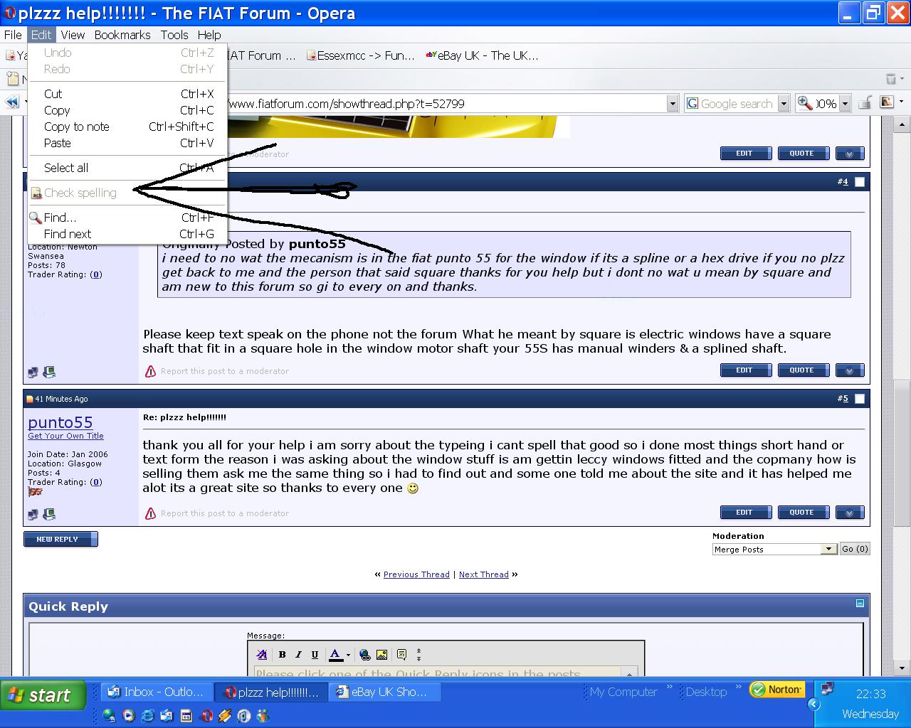Click the Wrap Quote tags icon
This screenshot has width=911, height=728.
point(401,655)
